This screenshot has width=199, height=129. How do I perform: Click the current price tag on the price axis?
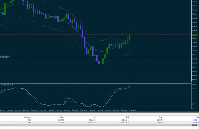tap(195, 35)
